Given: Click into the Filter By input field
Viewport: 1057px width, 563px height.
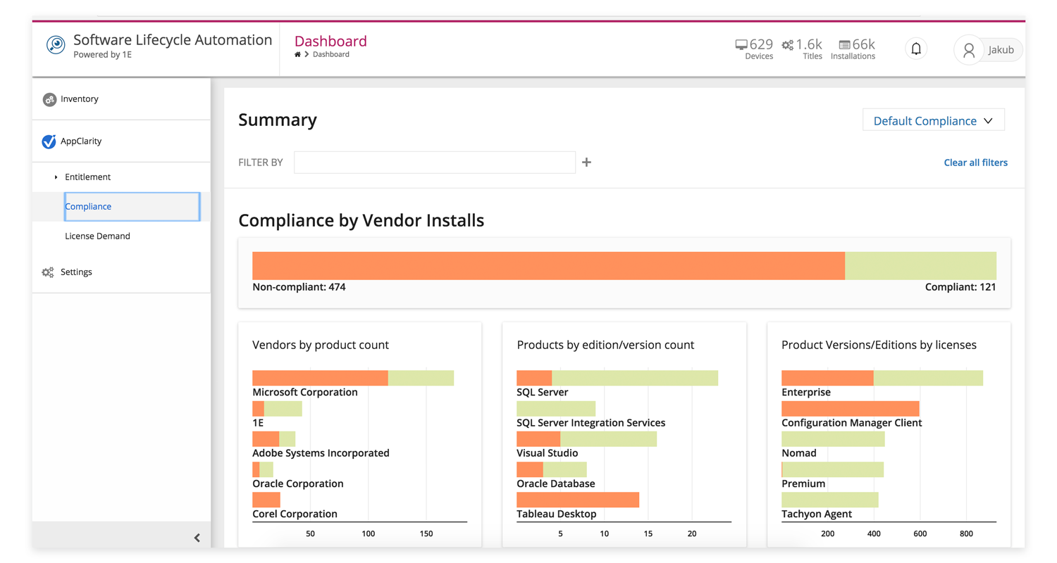Looking at the screenshot, I should [435, 163].
